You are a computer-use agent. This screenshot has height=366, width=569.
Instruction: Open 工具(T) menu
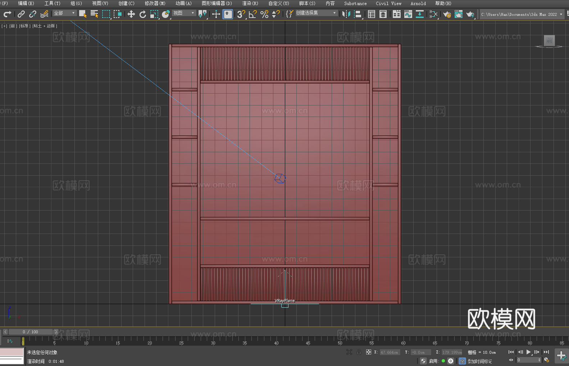click(x=53, y=3)
